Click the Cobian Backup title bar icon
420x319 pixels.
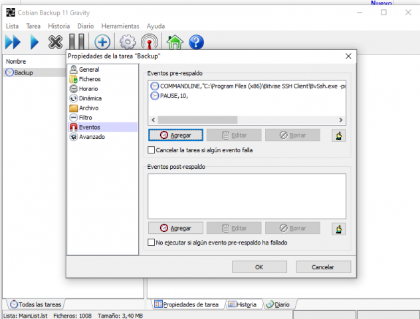[11, 13]
